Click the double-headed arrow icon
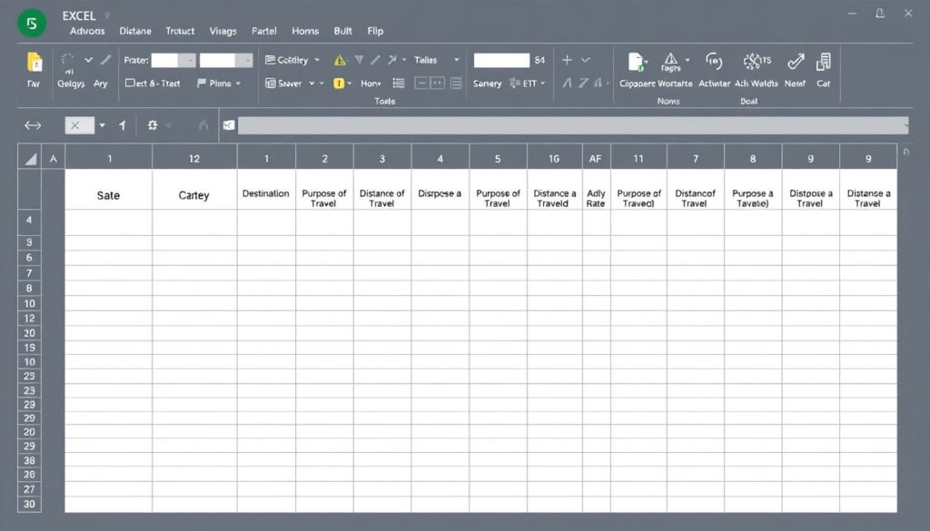 [x=33, y=125]
